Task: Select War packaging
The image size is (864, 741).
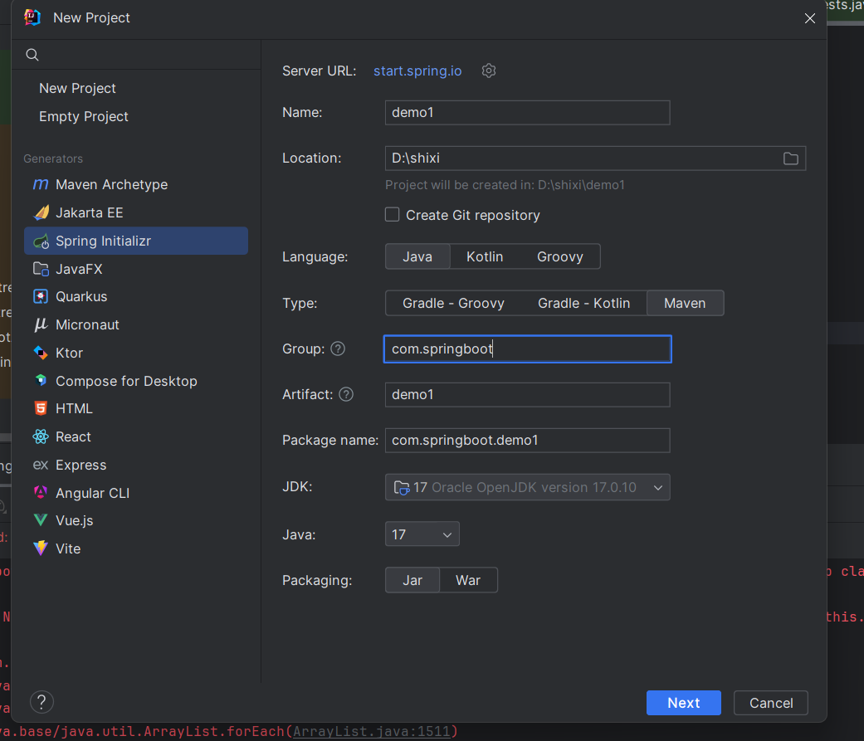Action: [x=468, y=580]
